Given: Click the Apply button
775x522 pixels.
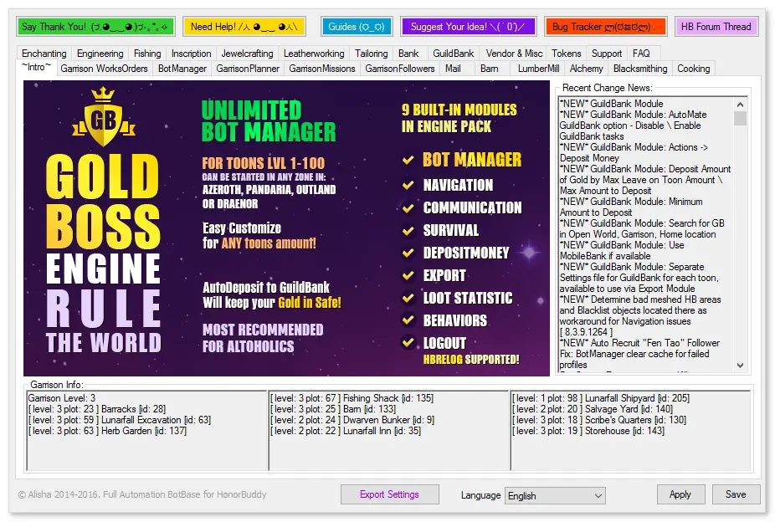Looking at the screenshot, I should click(x=680, y=494).
